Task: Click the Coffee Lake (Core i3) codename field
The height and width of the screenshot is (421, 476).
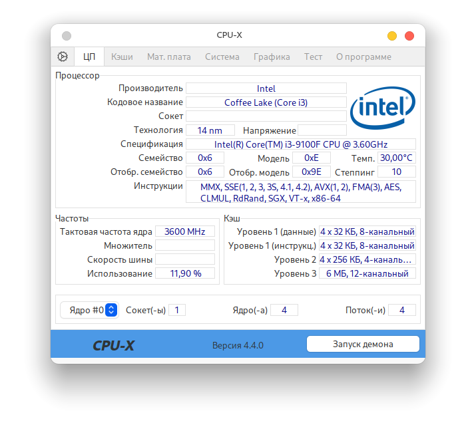Action: 266,102
